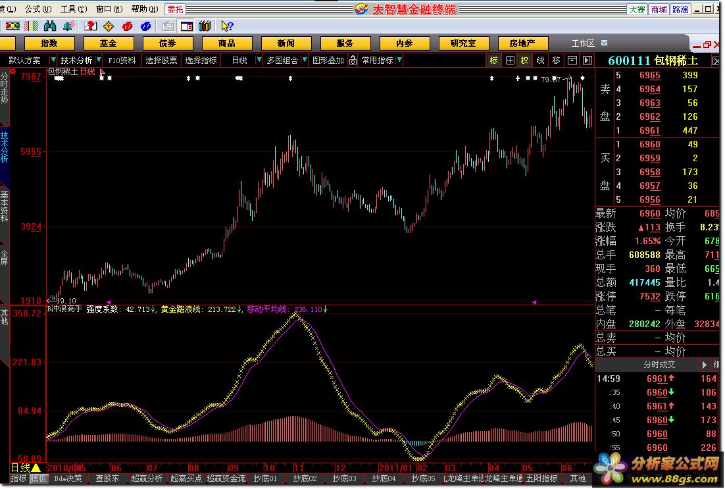Click the crosshair grid icon
The height and width of the screenshot is (489, 725).
click(509, 60)
